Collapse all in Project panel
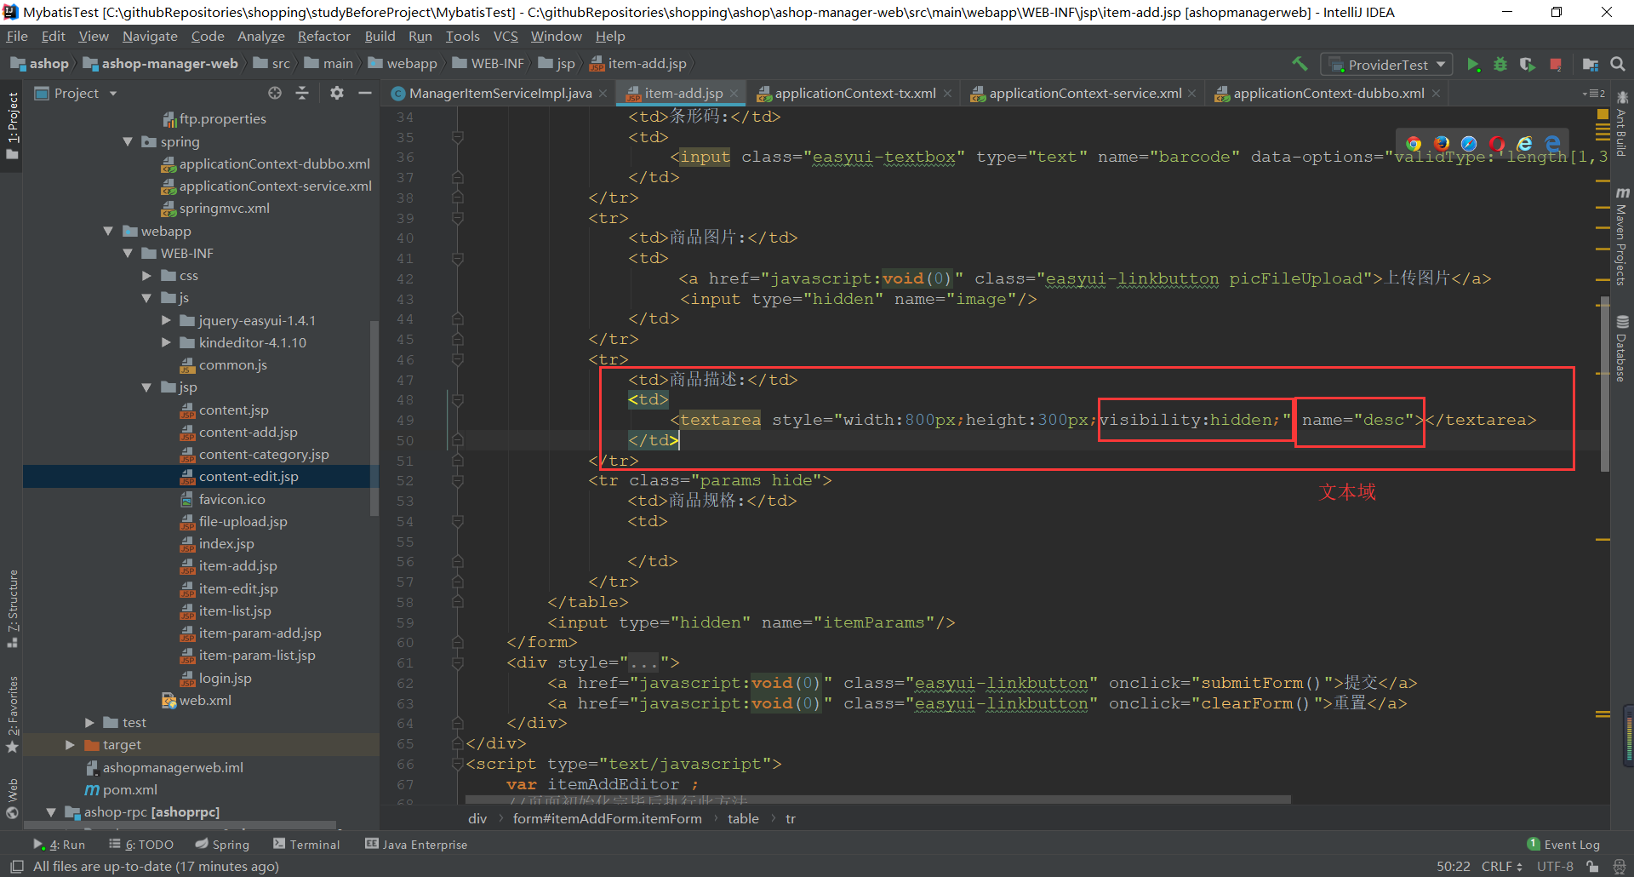Image resolution: width=1634 pixels, height=877 pixels. pos(302,93)
